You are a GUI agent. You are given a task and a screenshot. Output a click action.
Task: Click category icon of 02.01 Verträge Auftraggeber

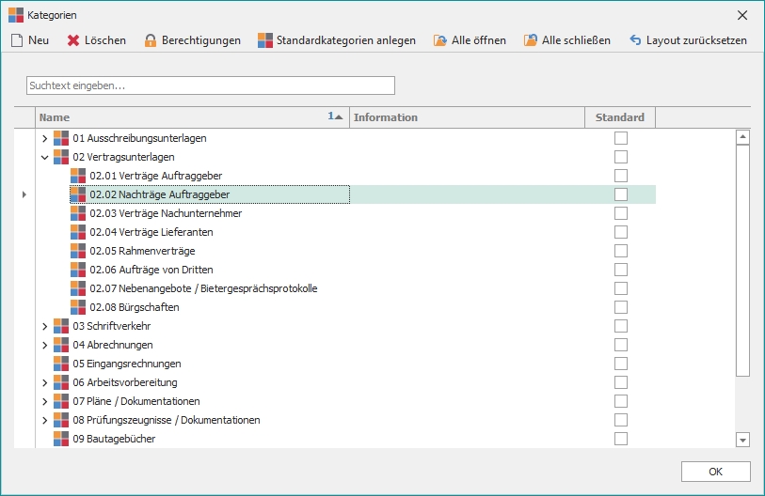pyautogui.click(x=78, y=176)
